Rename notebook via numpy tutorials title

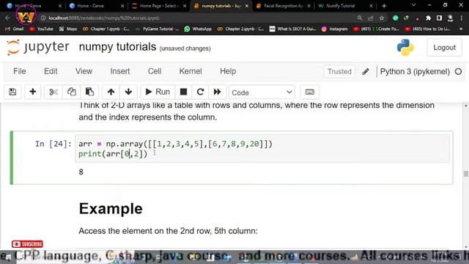(x=117, y=47)
